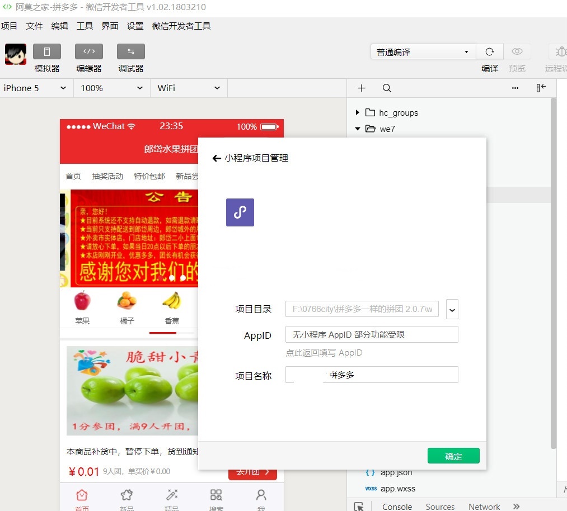Open the 文件 menu
Image resolution: width=567 pixels, height=511 pixels.
tap(34, 26)
